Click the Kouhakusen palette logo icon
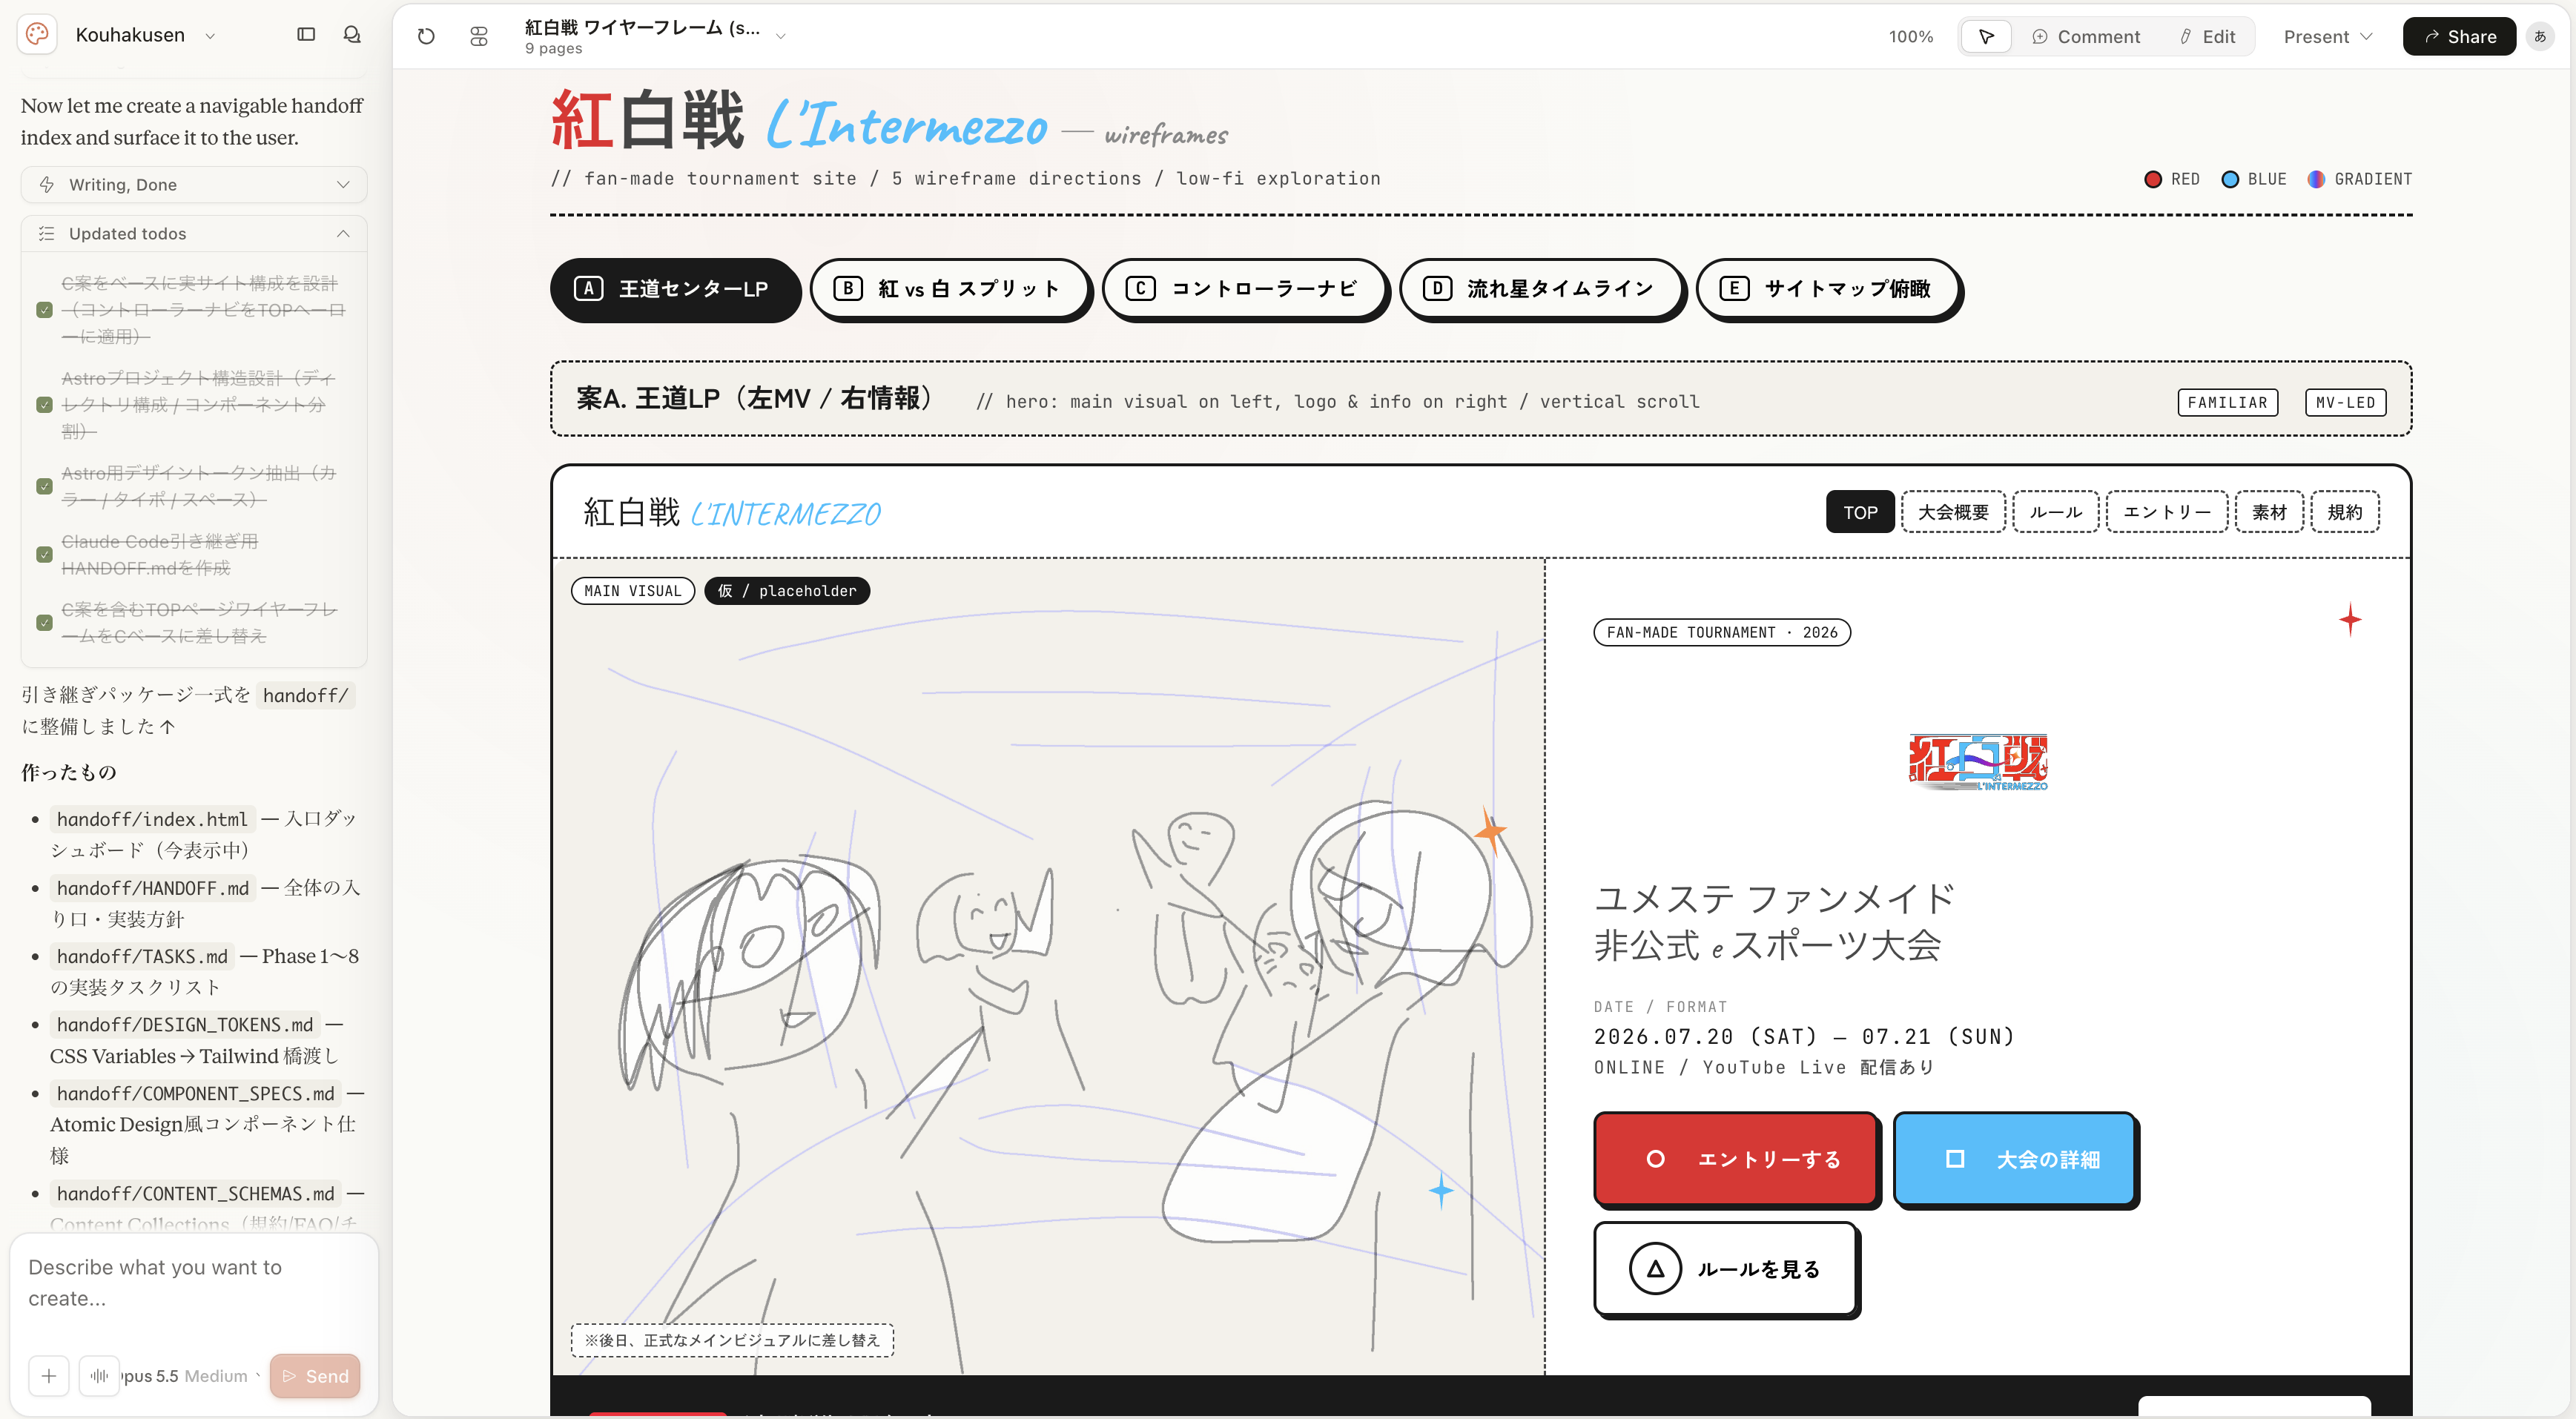 pos(37,35)
